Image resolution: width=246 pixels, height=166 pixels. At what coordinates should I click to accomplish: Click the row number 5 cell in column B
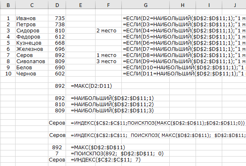(8, 43)
